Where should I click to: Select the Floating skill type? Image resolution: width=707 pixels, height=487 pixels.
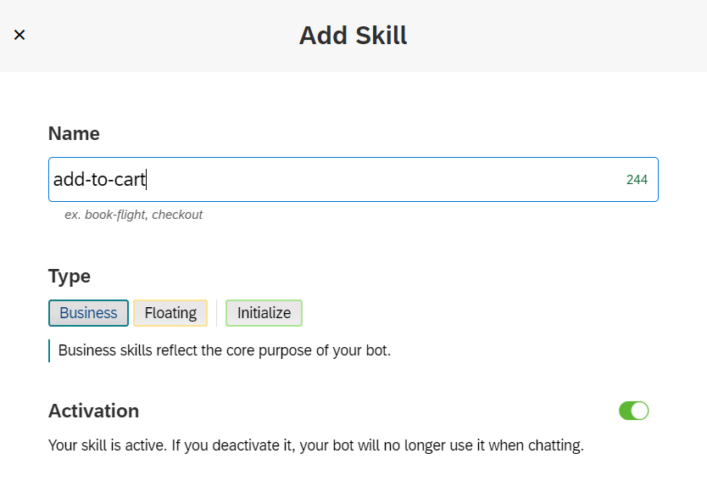[x=170, y=313]
